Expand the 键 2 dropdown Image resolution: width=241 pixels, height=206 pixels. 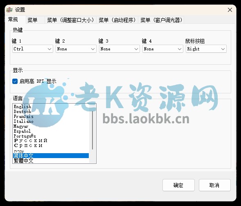76,49
